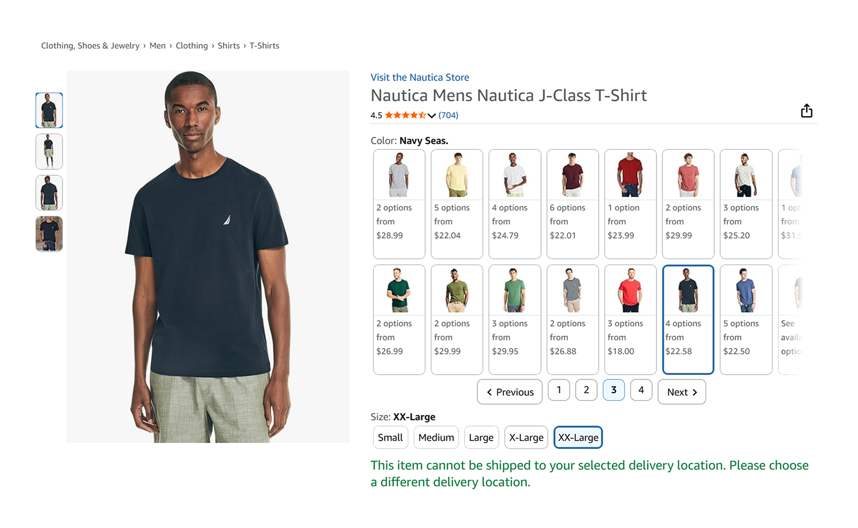Choose the X-Large size option

pyautogui.click(x=526, y=437)
